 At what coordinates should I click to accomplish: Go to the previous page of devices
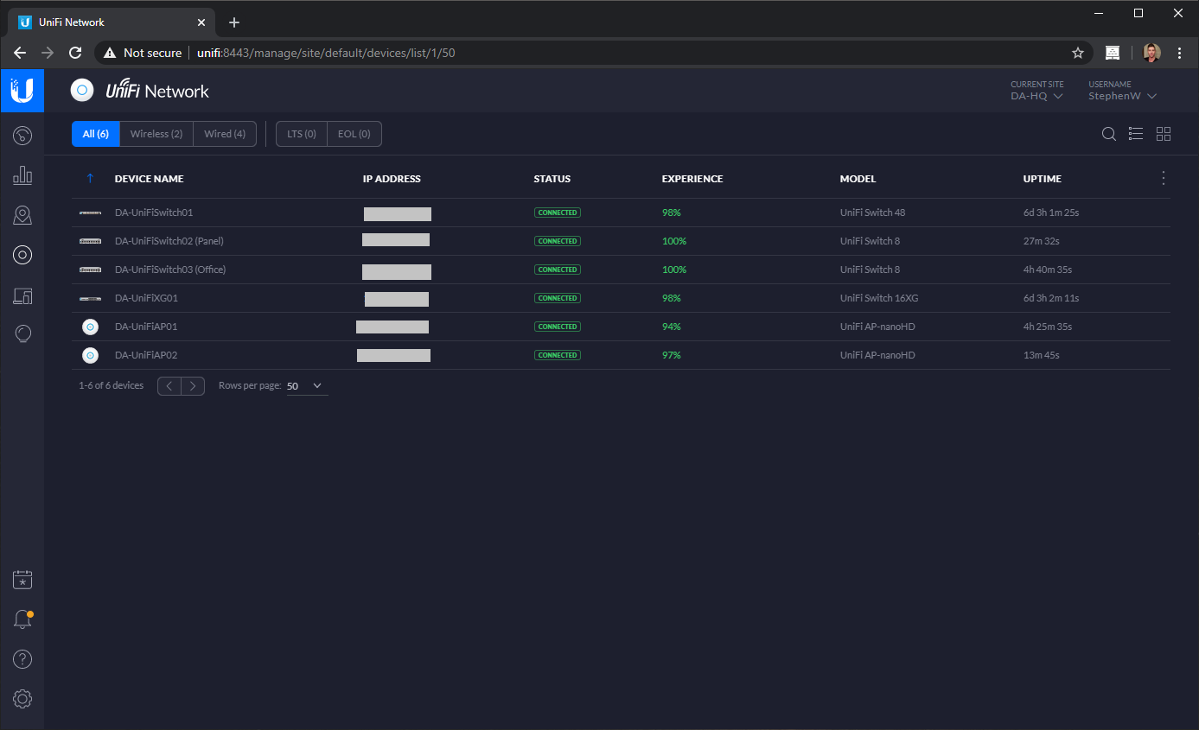point(169,386)
